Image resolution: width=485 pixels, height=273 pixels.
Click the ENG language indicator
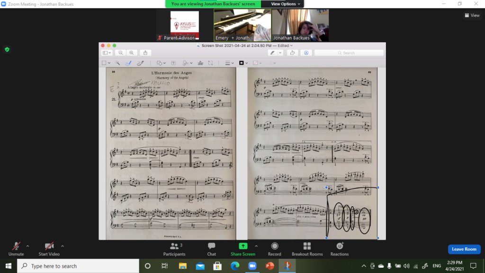coord(437,266)
